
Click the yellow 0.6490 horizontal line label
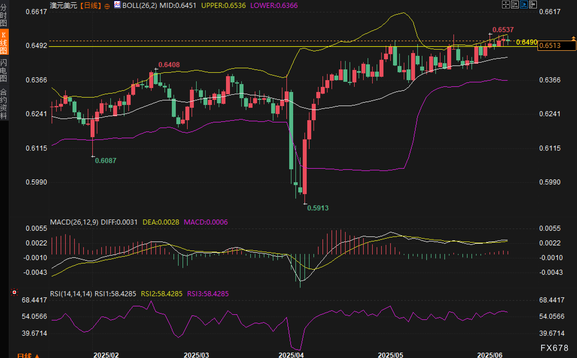[x=526, y=42]
